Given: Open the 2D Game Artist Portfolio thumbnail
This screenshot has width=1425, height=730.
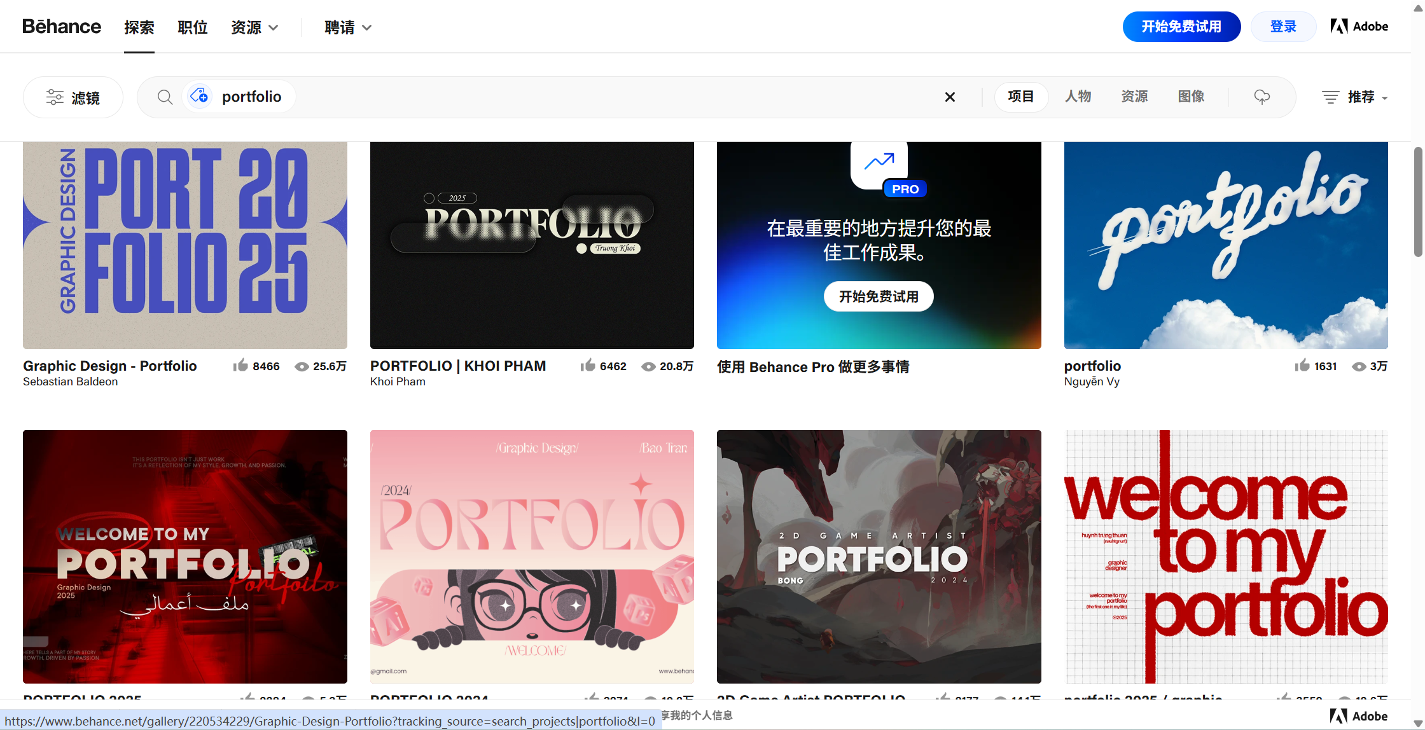Looking at the screenshot, I should click(x=879, y=556).
